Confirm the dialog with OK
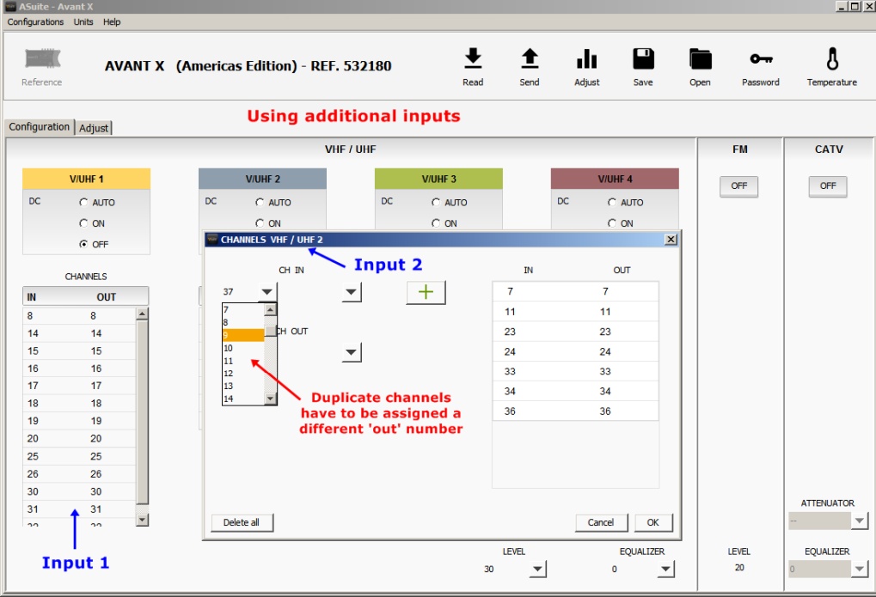Image resolution: width=876 pixels, height=597 pixels. point(652,522)
